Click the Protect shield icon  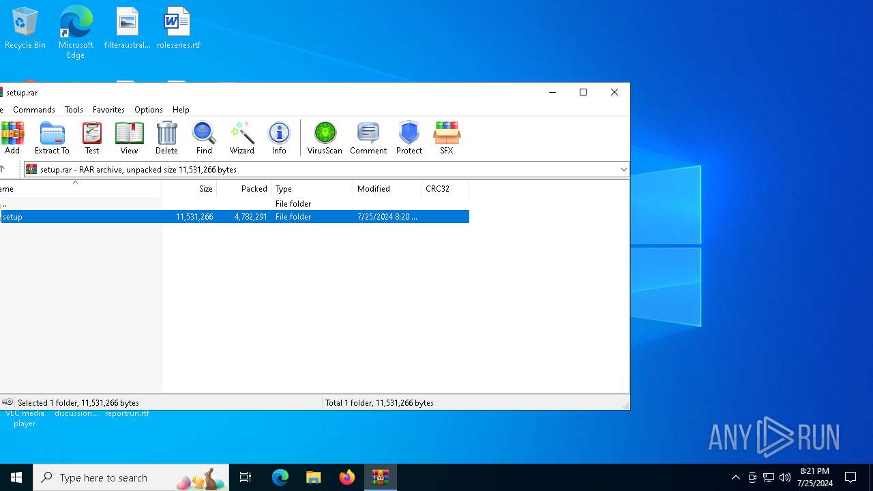409,138
